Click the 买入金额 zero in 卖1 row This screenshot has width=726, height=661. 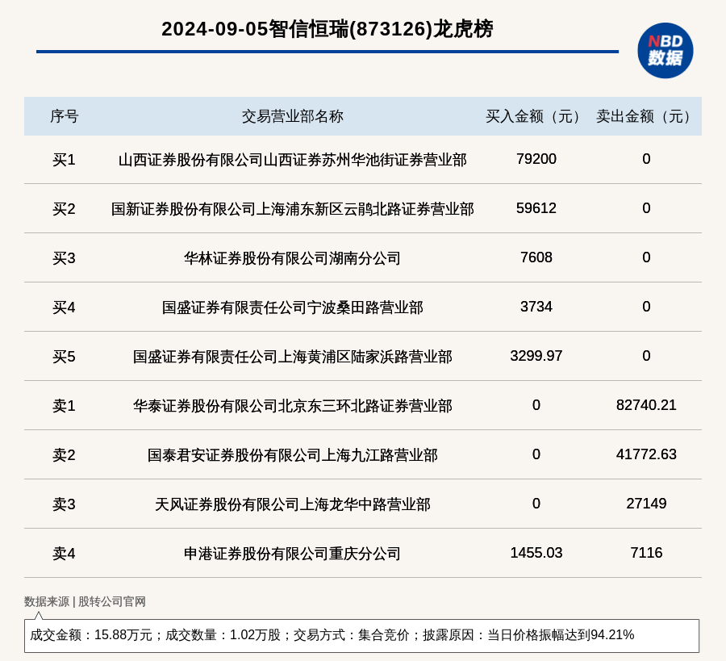point(536,405)
